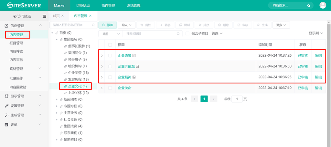This screenshot has height=147, width=331.
Task: Click the 添加 button
Action: click(108, 25)
